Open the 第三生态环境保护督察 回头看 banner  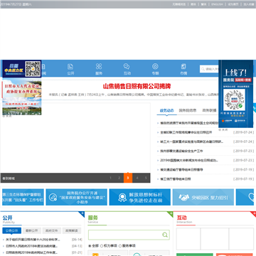point(23,197)
